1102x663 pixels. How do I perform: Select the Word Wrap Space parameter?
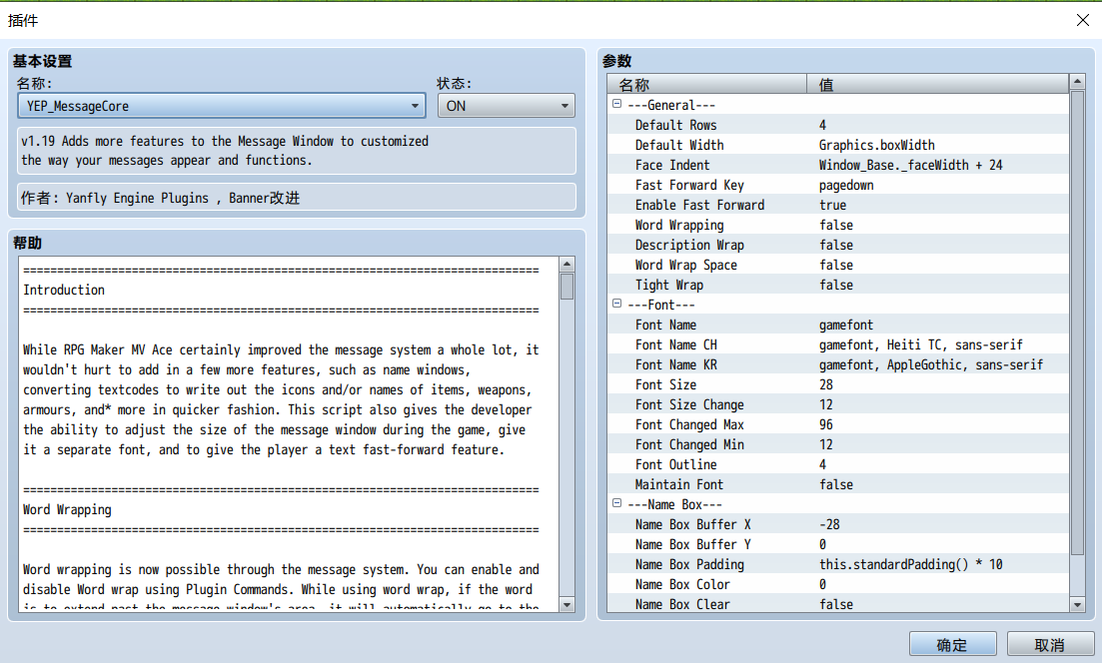point(838,265)
